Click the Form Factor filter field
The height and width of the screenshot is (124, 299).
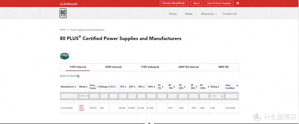pos(94,96)
